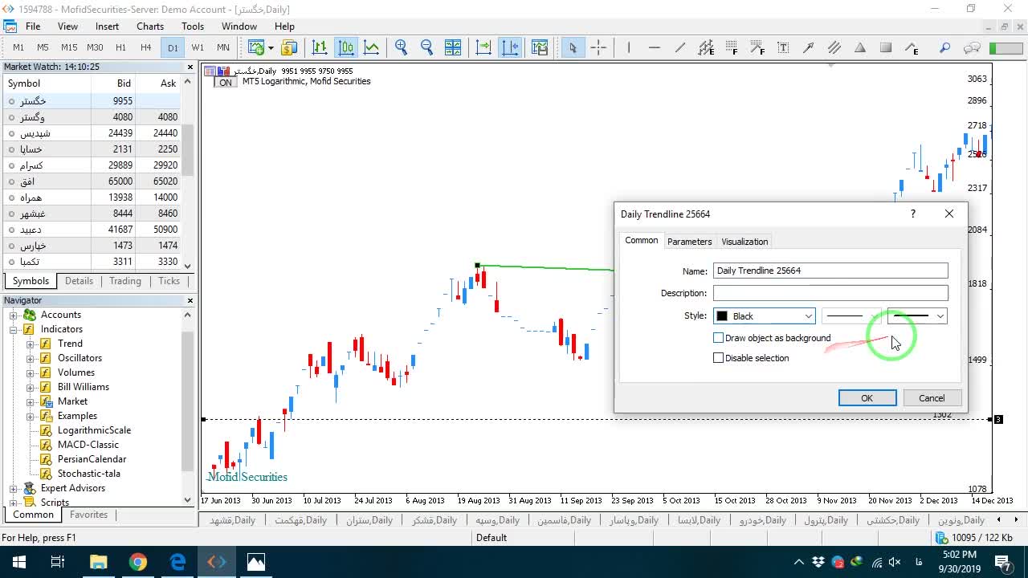Click the OK button in dialog
Viewport: 1028px width, 578px height.
pos(867,398)
